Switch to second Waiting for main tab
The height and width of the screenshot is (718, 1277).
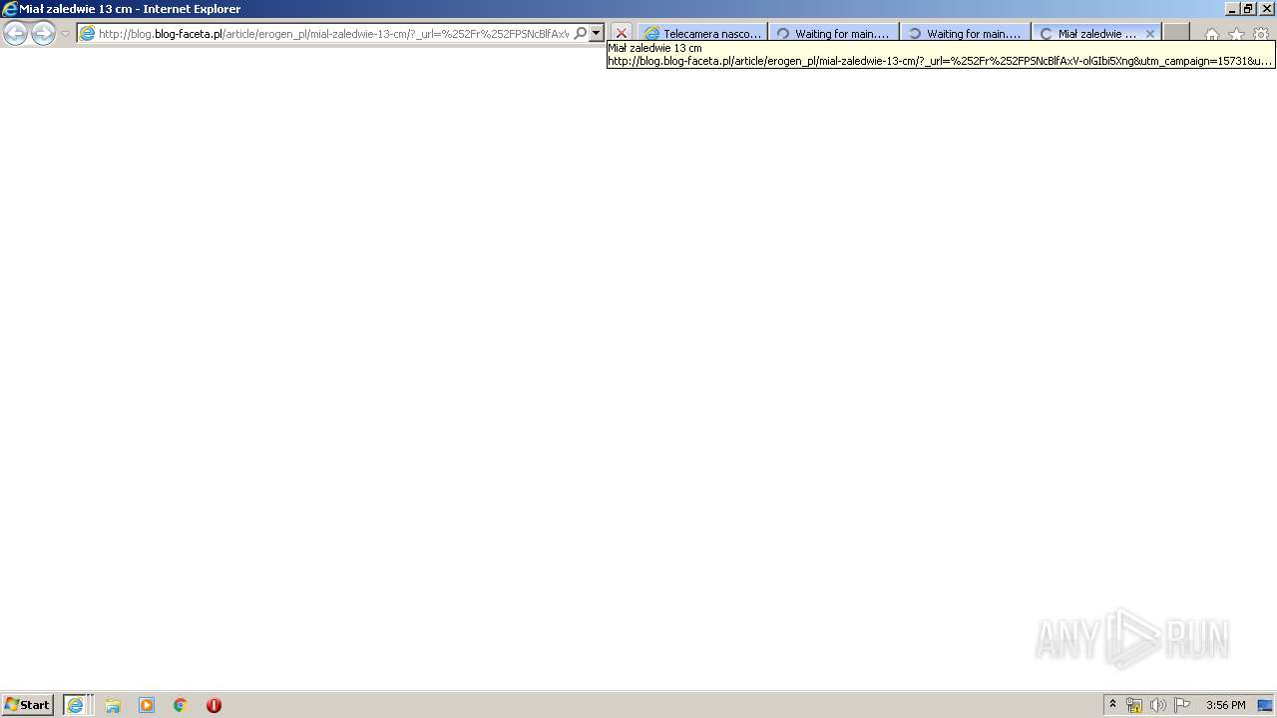(966, 33)
